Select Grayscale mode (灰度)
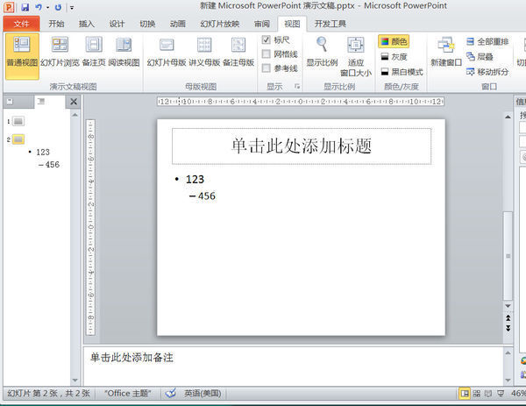 coord(394,57)
